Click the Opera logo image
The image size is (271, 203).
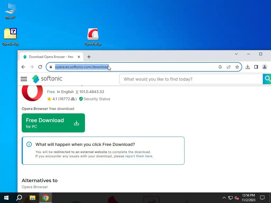click(32, 93)
